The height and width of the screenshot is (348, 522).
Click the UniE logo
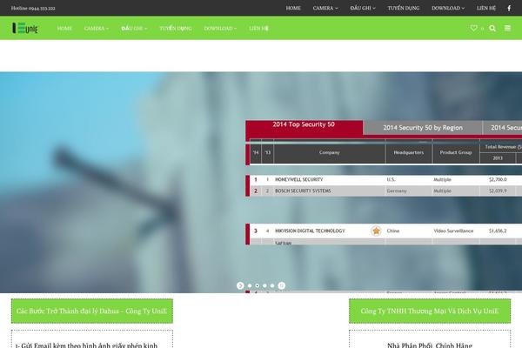point(25,29)
